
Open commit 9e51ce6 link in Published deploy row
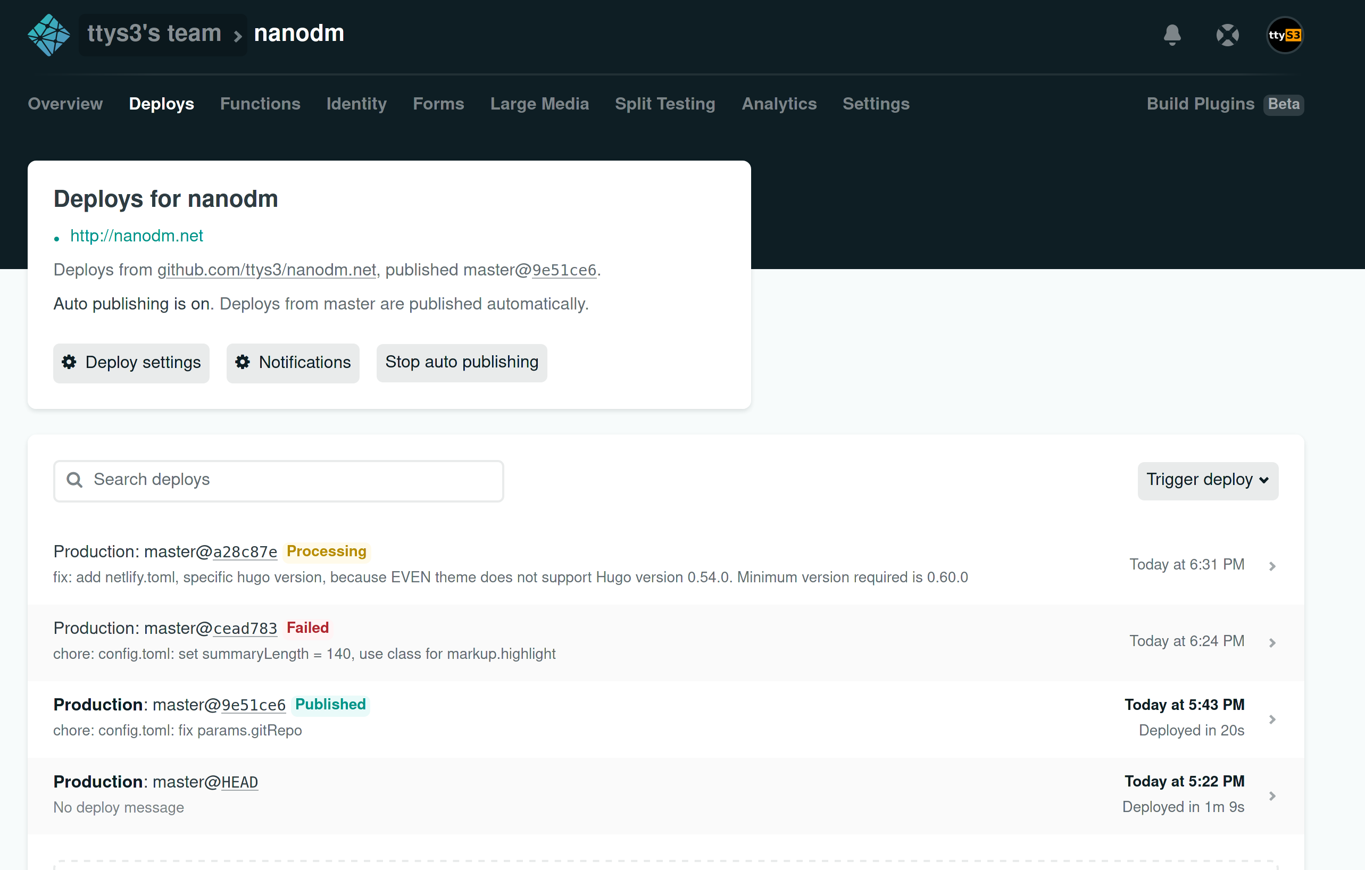click(253, 705)
